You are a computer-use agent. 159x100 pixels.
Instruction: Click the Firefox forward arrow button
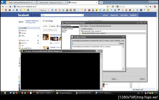6,7
